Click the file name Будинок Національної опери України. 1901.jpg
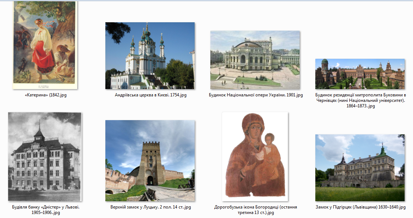The height and width of the screenshot is (218, 413). point(256,95)
